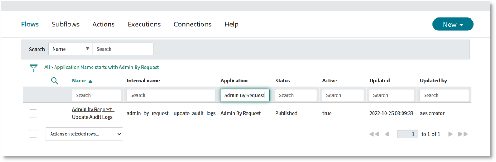The width and height of the screenshot is (496, 162).
Task: Sort by the Updated by column header
Action: pyautogui.click(x=433, y=81)
